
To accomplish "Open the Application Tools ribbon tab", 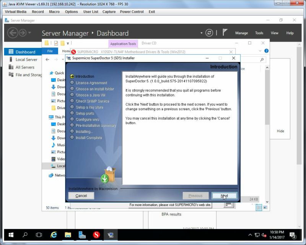I will point(123,44).
